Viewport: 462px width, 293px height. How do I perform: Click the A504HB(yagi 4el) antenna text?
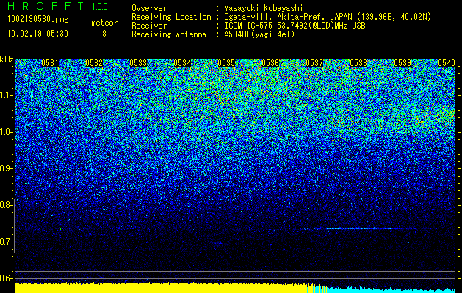pyautogui.click(x=259, y=34)
